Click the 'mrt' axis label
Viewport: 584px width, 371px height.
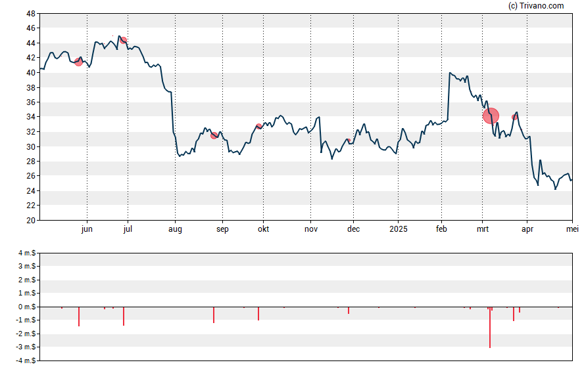[483, 229]
